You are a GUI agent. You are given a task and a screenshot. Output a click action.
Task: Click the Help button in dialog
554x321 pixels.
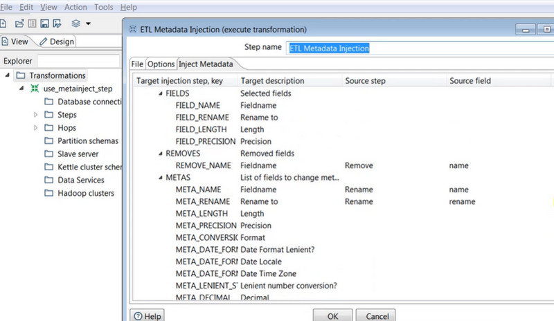pyautogui.click(x=147, y=315)
